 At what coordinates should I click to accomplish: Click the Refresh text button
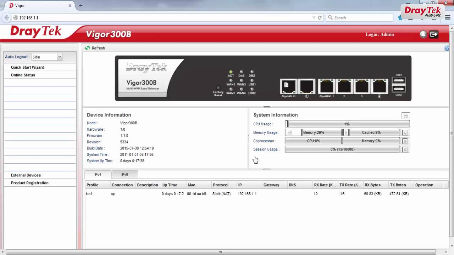click(x=98, y=48)
